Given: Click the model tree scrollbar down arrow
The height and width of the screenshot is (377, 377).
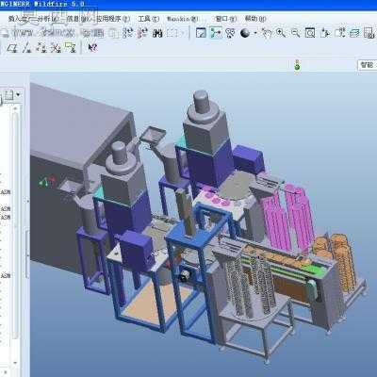Looking at the screenshot, I should [15, 363].
